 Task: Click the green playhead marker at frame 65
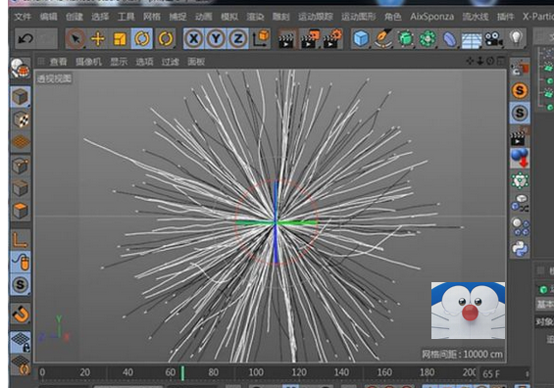pyautogui.click(x=182, y=373)
